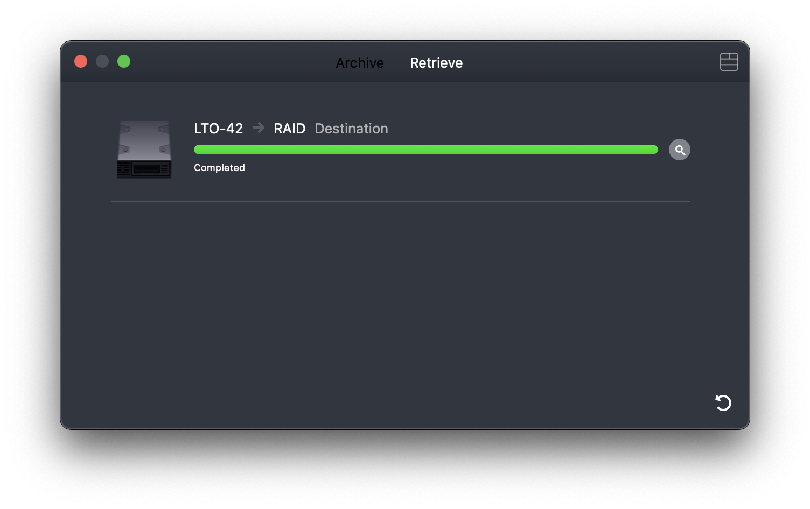Zoom the window with the green button
This screenshot has width=810, height=509.
pos(124,61)
